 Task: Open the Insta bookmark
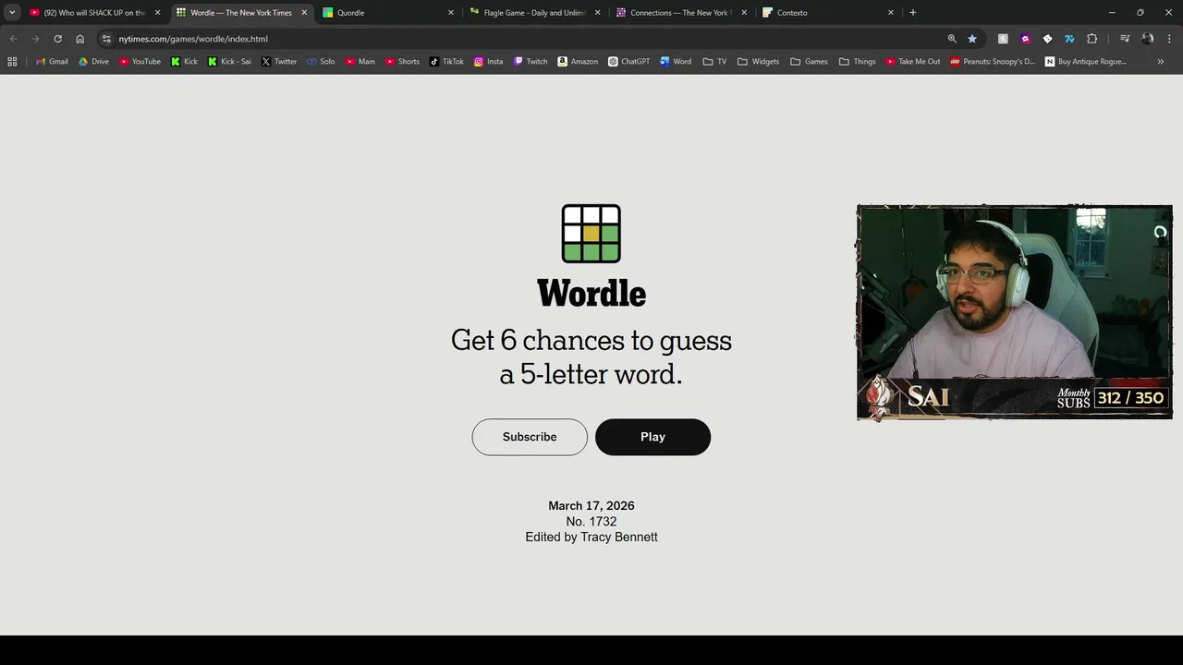[x=488, y=62]
